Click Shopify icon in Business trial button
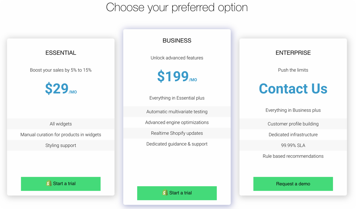This screenshot has width=356, height=209. 165,193
